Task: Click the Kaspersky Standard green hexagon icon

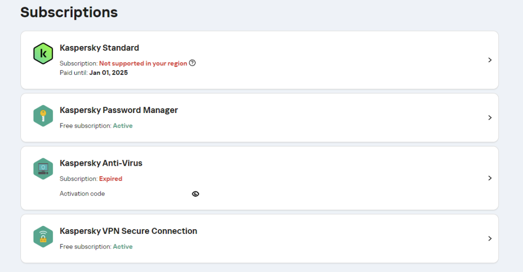Action: coord(43,53)
